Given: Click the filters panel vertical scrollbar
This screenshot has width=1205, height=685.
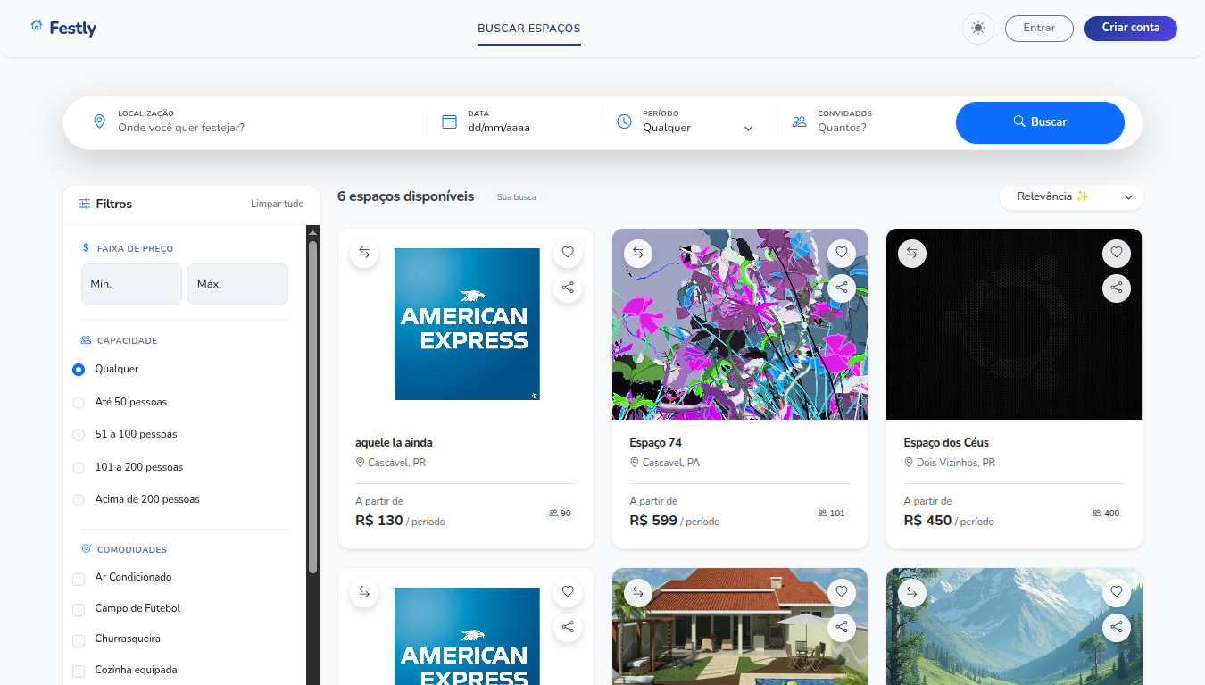Looking at the screenshot, I should [312, 406].
